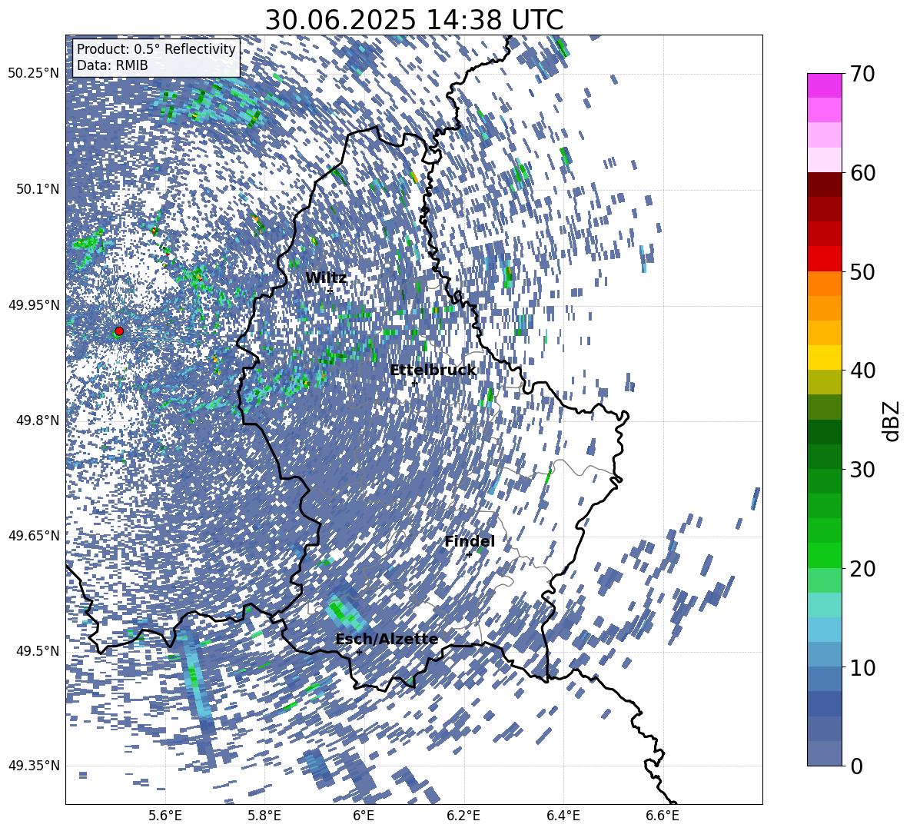Viewport: 910px width, 831px height.
Task: Click the Wiltz city label
Action: [326, 278]
